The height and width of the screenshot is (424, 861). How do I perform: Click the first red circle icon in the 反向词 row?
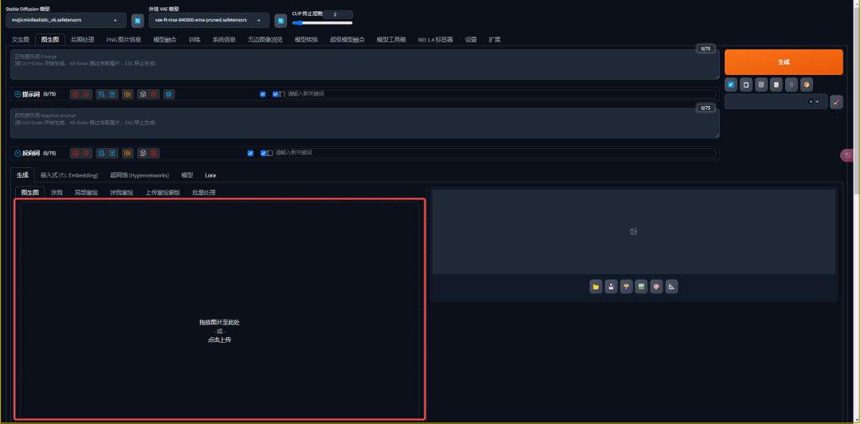pos(76,153)
